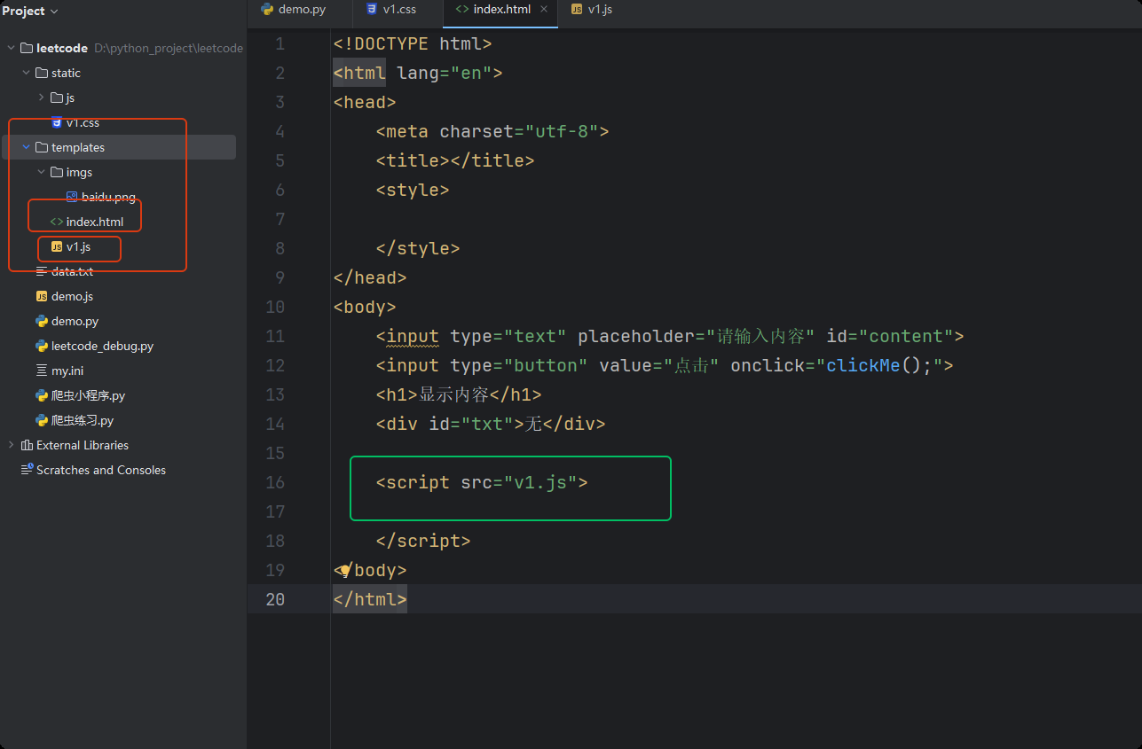
Task: Select the index.html editor tab
Action: [x=502, y=10]
